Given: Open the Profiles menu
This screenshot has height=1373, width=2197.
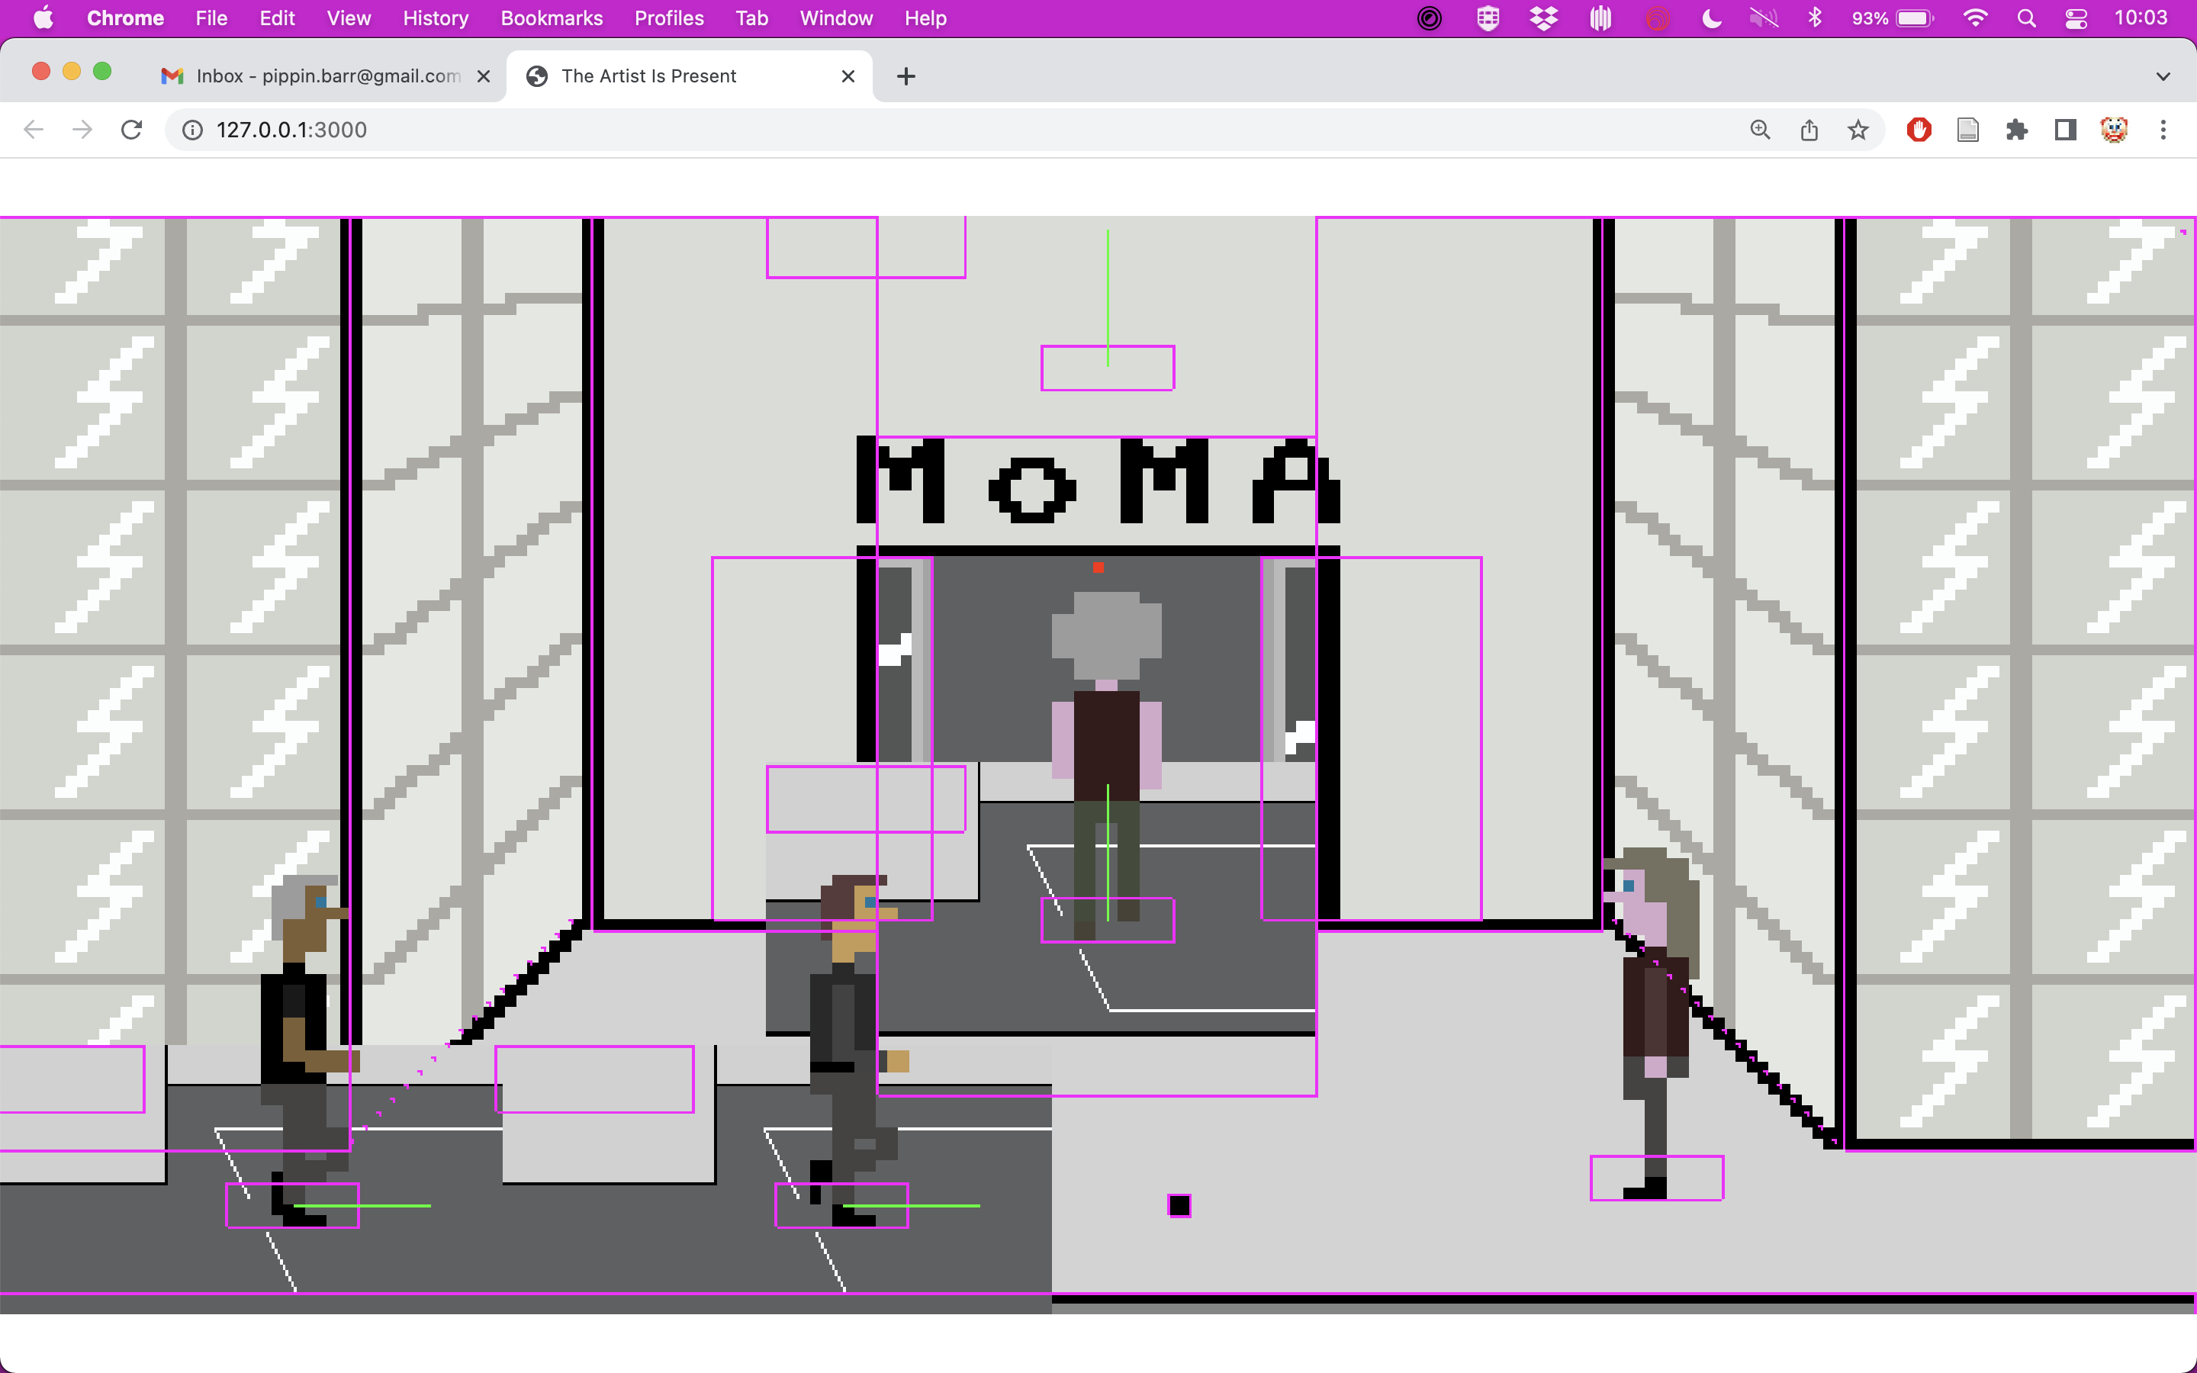Looking at the screenshot, I should coord(669,18).
